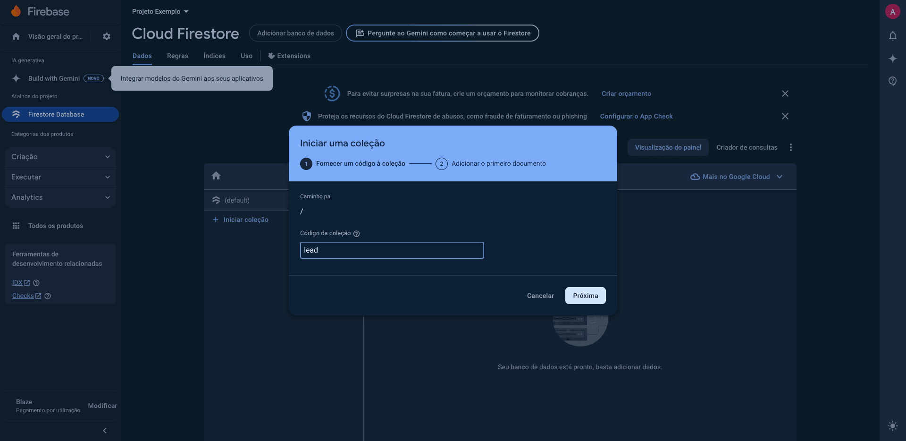This screenshot has height=441, width=906.
Task: Click the Todos os produtos grid icon
Action: click(x=16, y=226)
